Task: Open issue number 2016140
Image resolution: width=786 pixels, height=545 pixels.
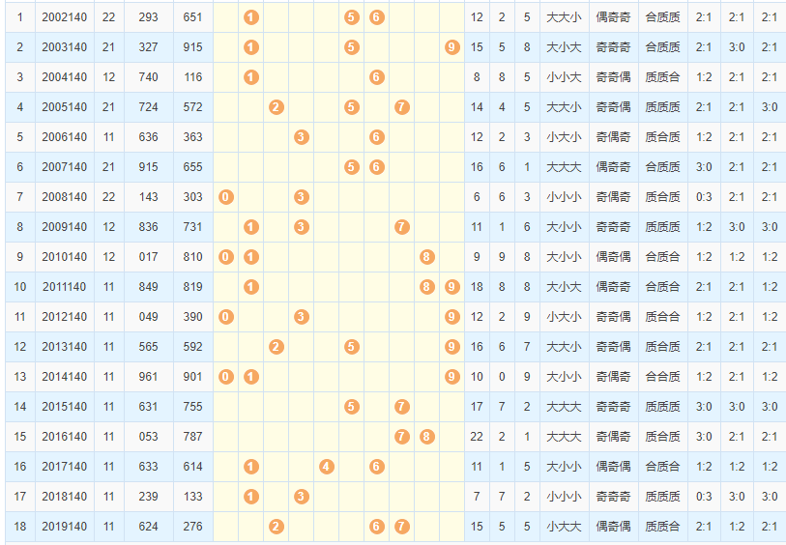Action: point(64,437)
